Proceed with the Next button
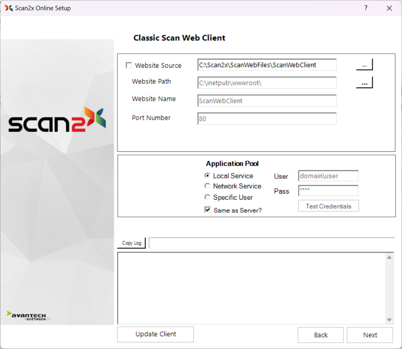Screen dimensions: 402x349 pos(370,335)
